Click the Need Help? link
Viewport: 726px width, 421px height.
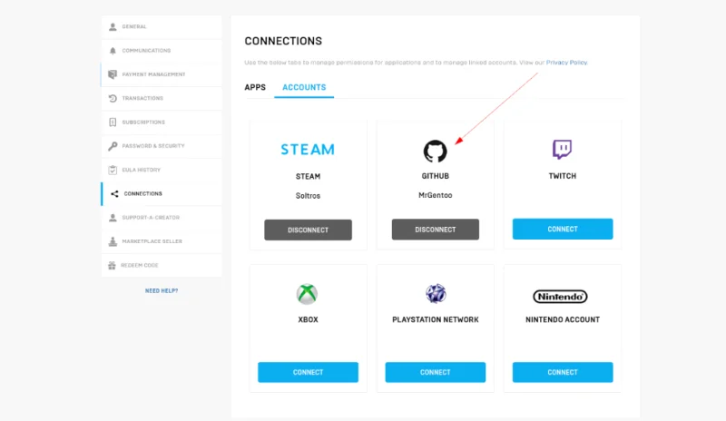tap(162, 291)
